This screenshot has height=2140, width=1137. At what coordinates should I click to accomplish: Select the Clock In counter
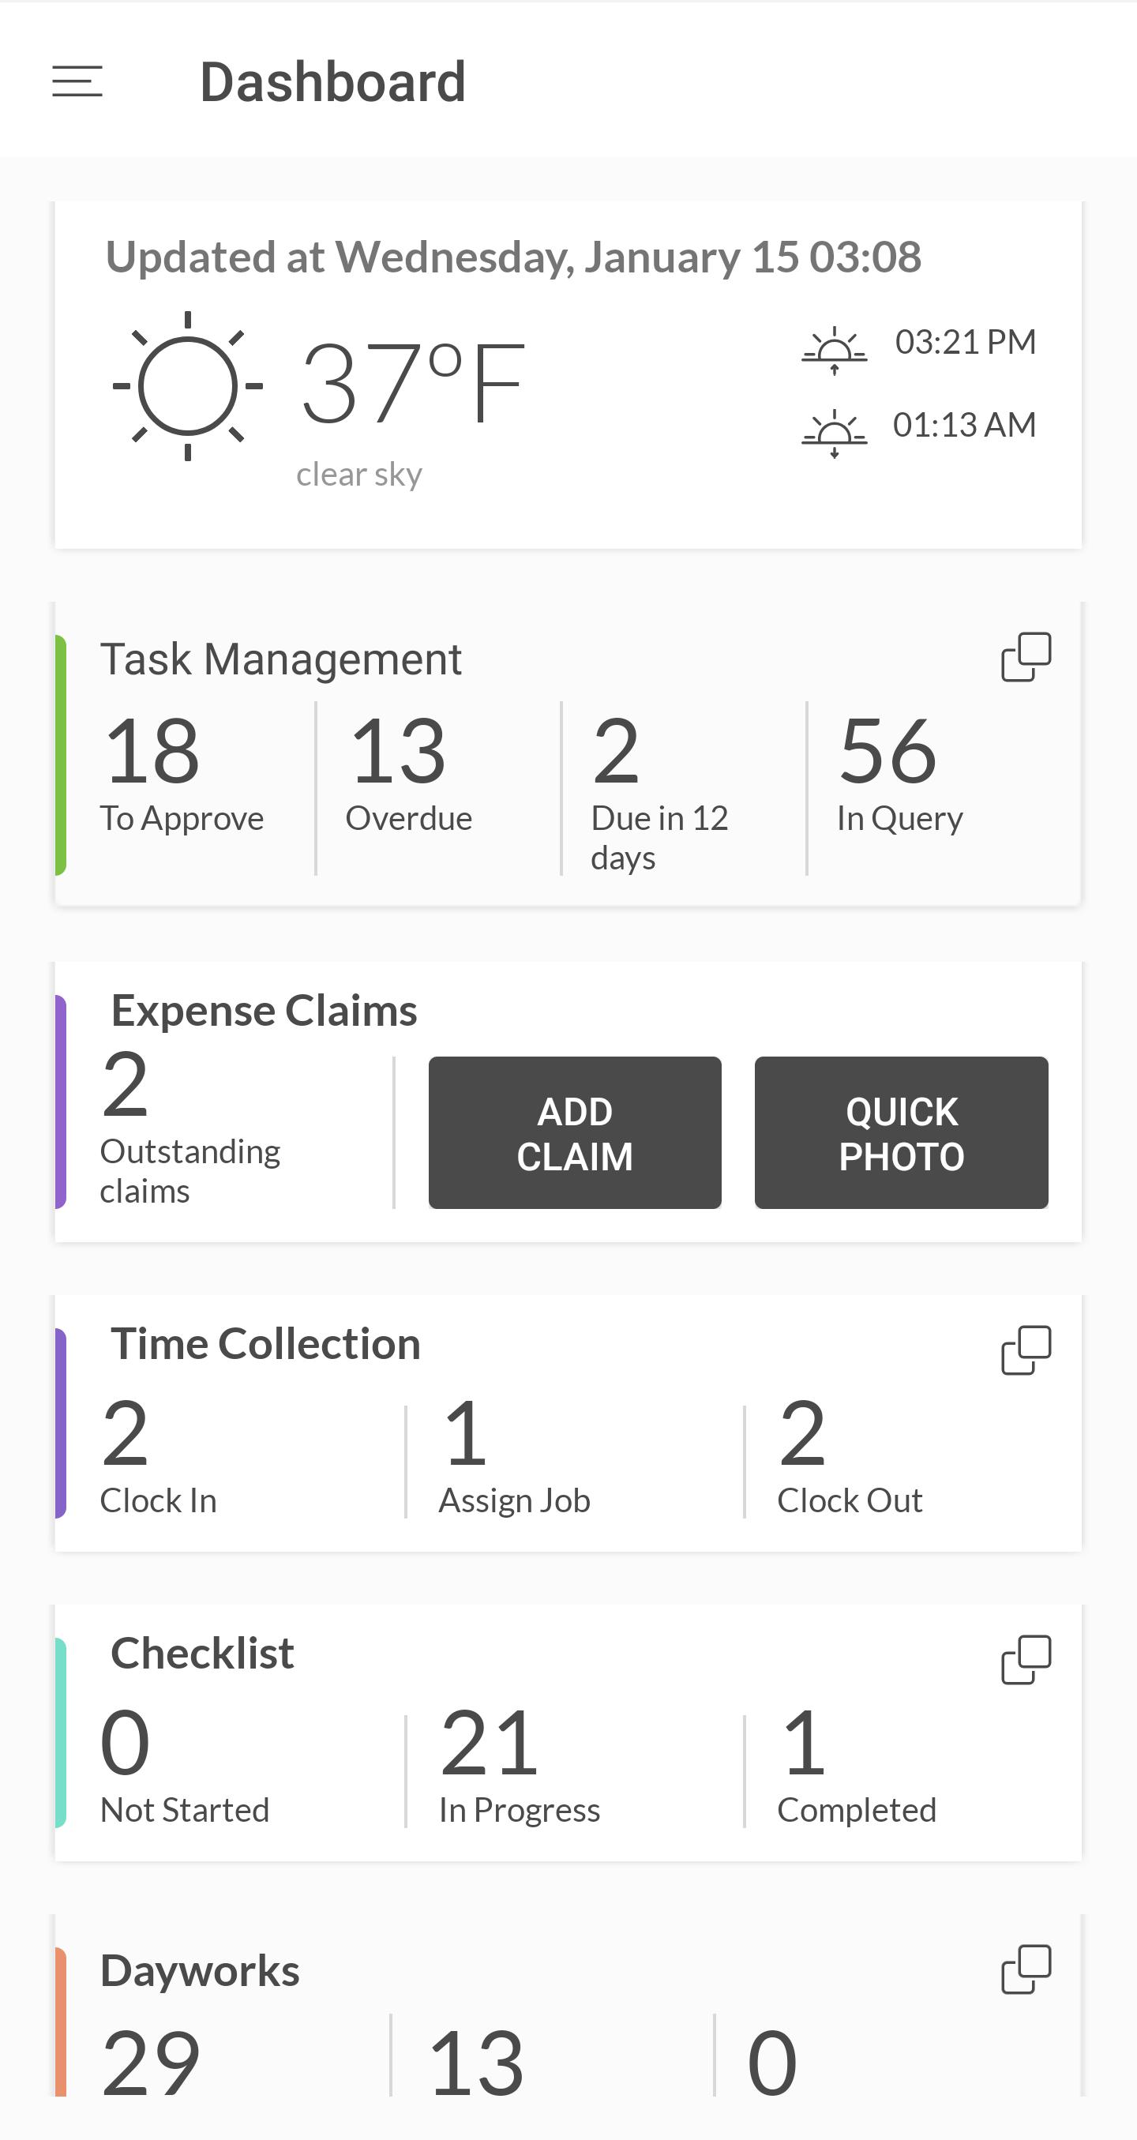[159, 1458]
